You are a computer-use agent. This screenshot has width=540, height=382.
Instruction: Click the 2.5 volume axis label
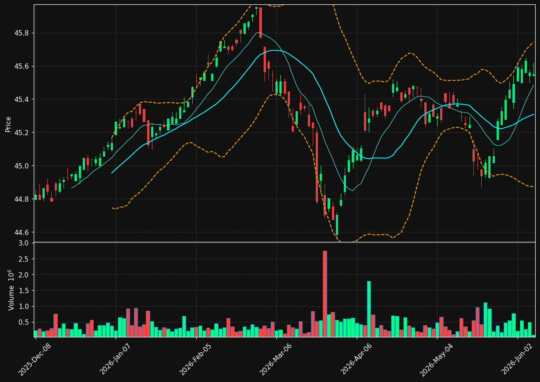[x=25, y=259]
